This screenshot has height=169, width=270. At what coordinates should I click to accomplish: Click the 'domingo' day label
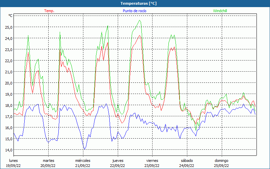tap(221, 161)
